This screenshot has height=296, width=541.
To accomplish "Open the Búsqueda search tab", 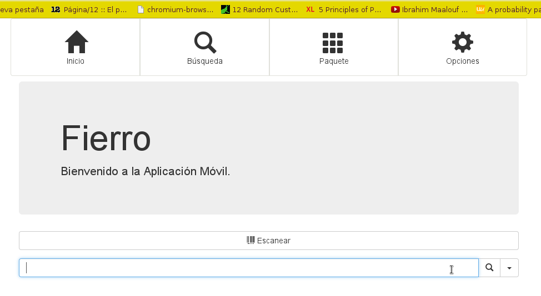I will [204, 47].
